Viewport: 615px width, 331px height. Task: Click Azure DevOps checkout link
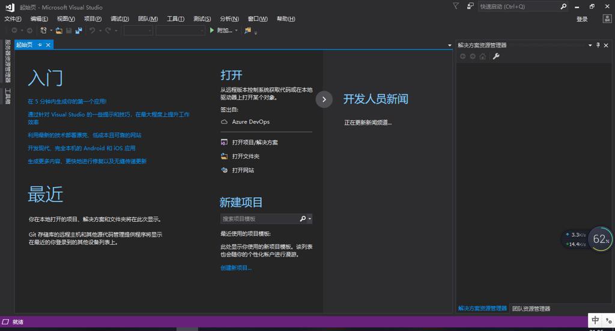pos(250,122)
